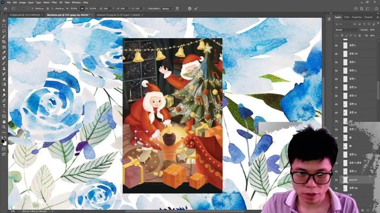Swap foreground and background colors
The height and width of the screenshot is (213, 380).
[x=5, y=137]
